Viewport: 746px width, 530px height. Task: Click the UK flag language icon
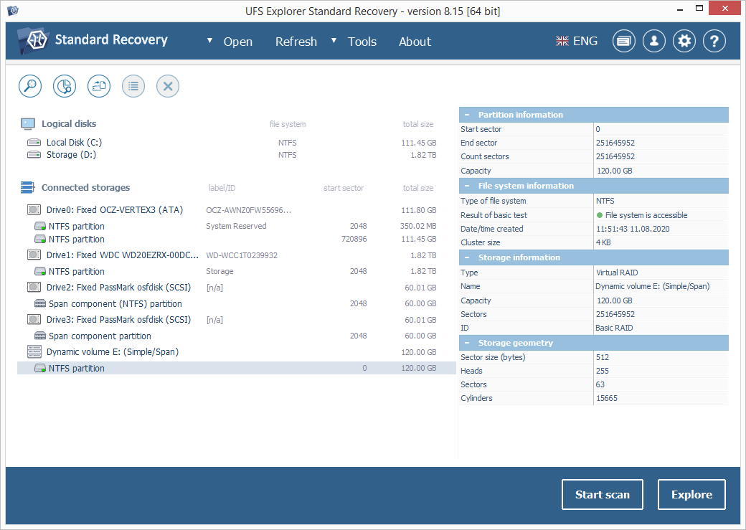click(562, 42)
